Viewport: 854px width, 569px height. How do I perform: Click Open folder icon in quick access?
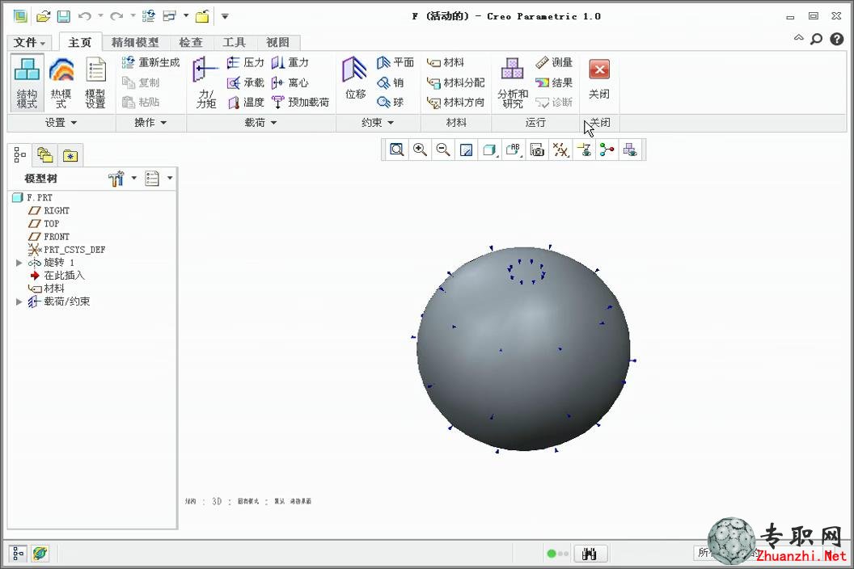coord(43,16)
